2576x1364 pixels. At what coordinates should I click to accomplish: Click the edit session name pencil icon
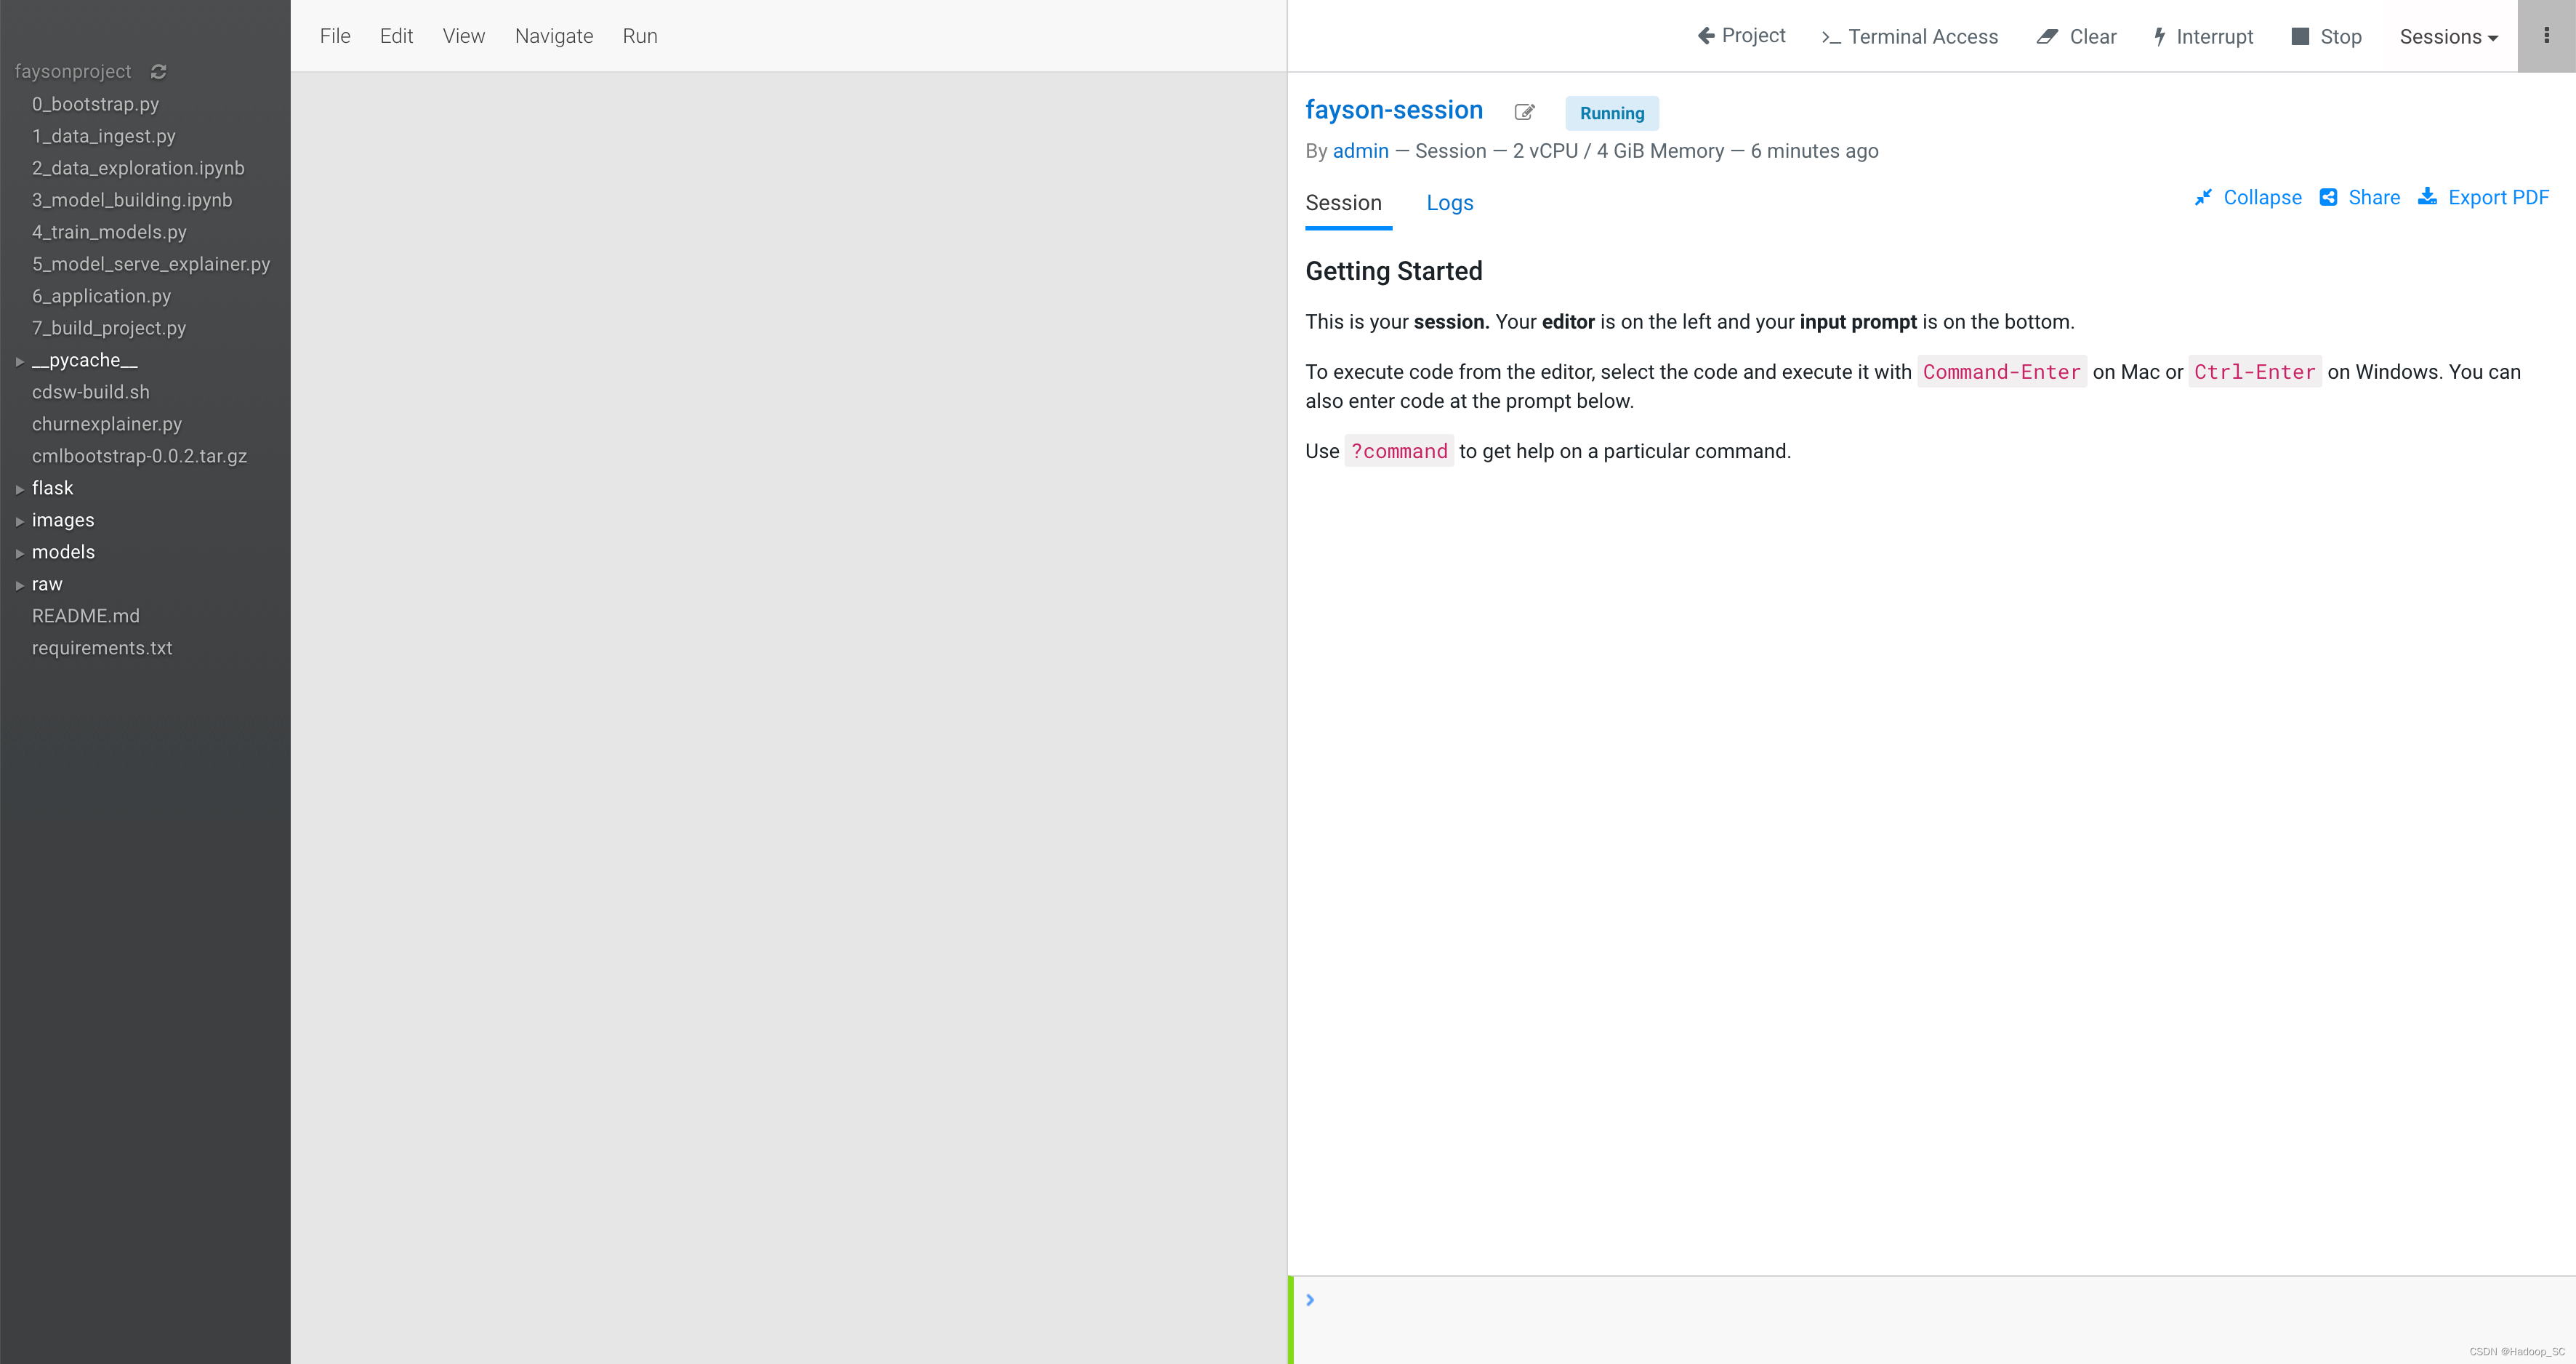(1524, 112)
